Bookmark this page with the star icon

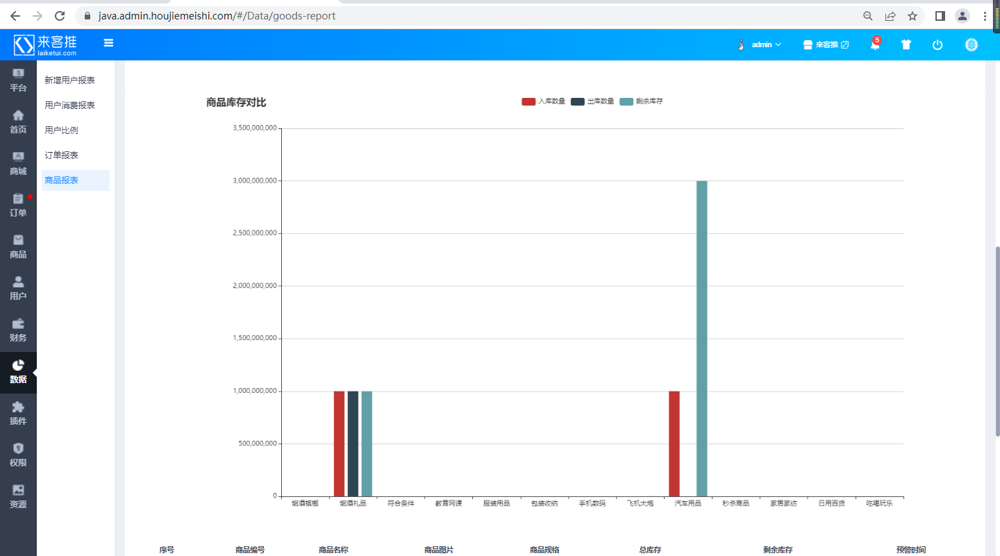click(x=912, y=15)
